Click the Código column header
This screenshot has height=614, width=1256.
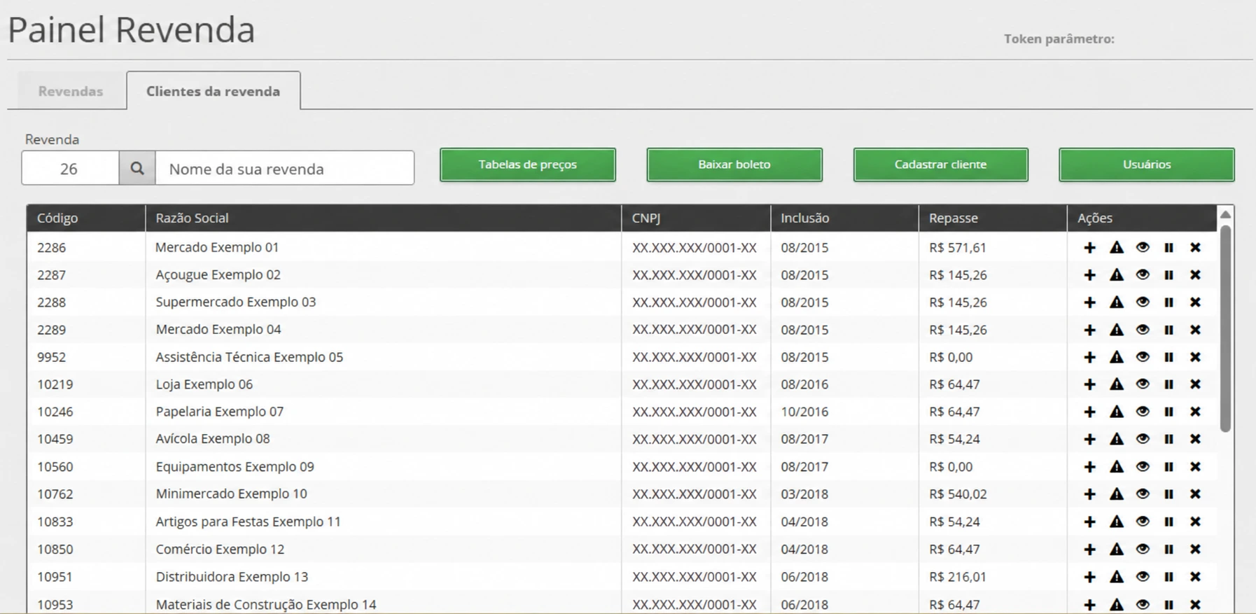point(86,218)
